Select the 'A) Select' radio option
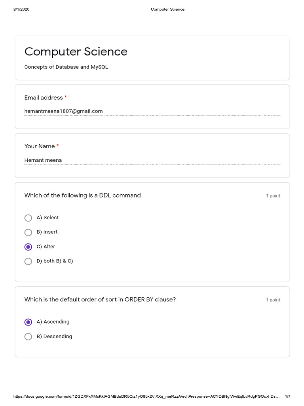The height and width of the screenshot is (406, 304). tap(28, 218)
